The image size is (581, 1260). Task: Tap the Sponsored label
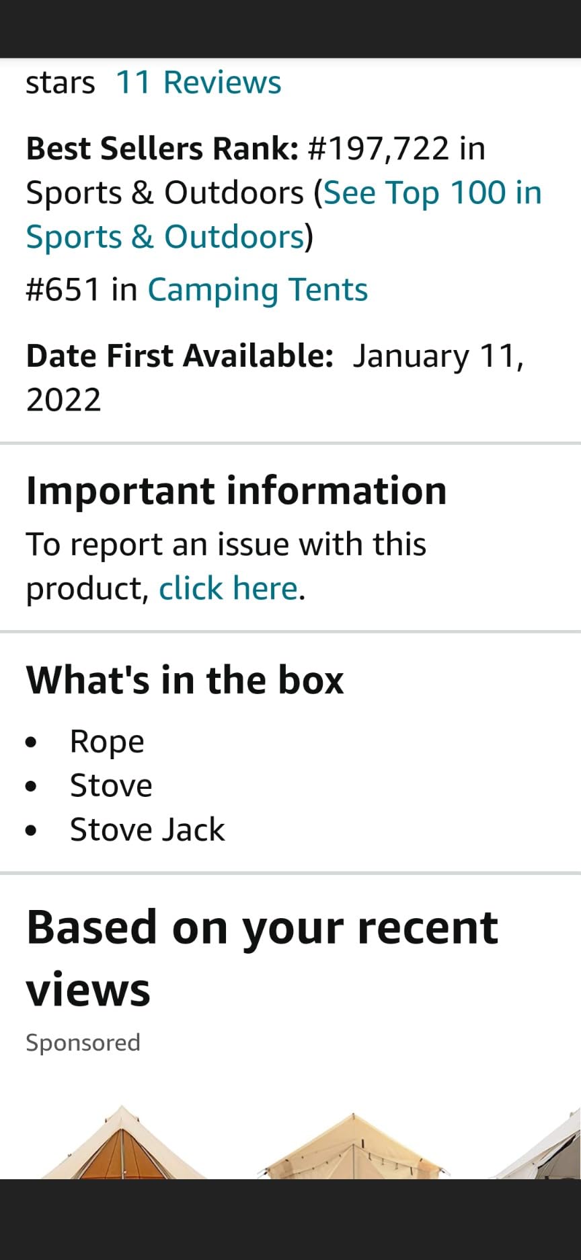(83, 1043)
